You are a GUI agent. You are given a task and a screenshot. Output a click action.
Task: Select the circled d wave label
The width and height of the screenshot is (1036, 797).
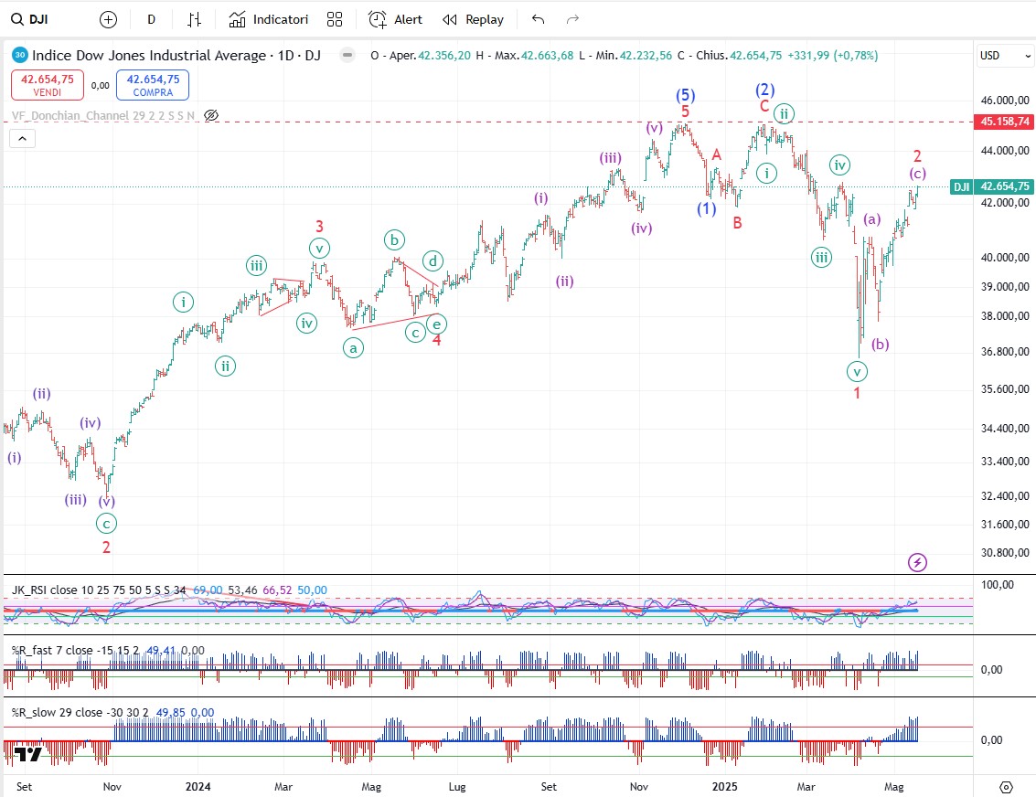[x=433, y=260]
